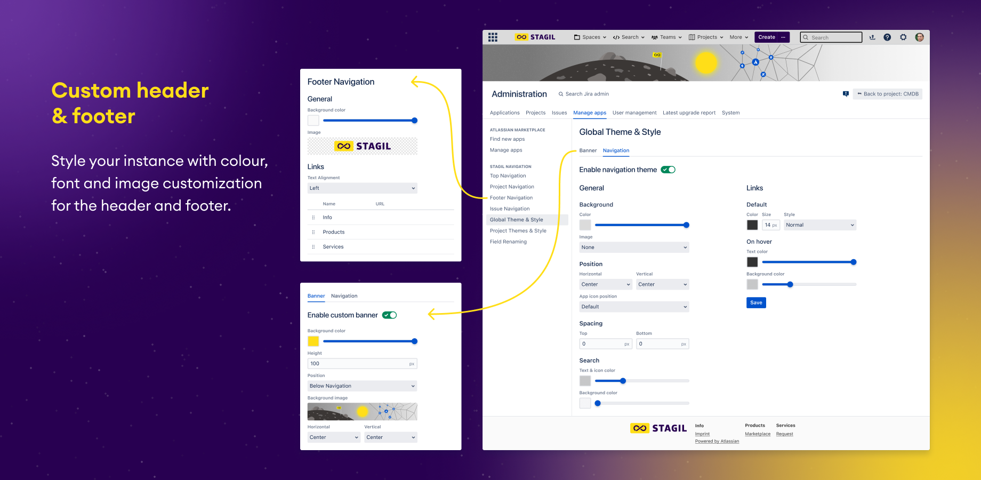981x480 pixels.
Task: Click the default link color dark swatch
Action: [x=752, y=225]
